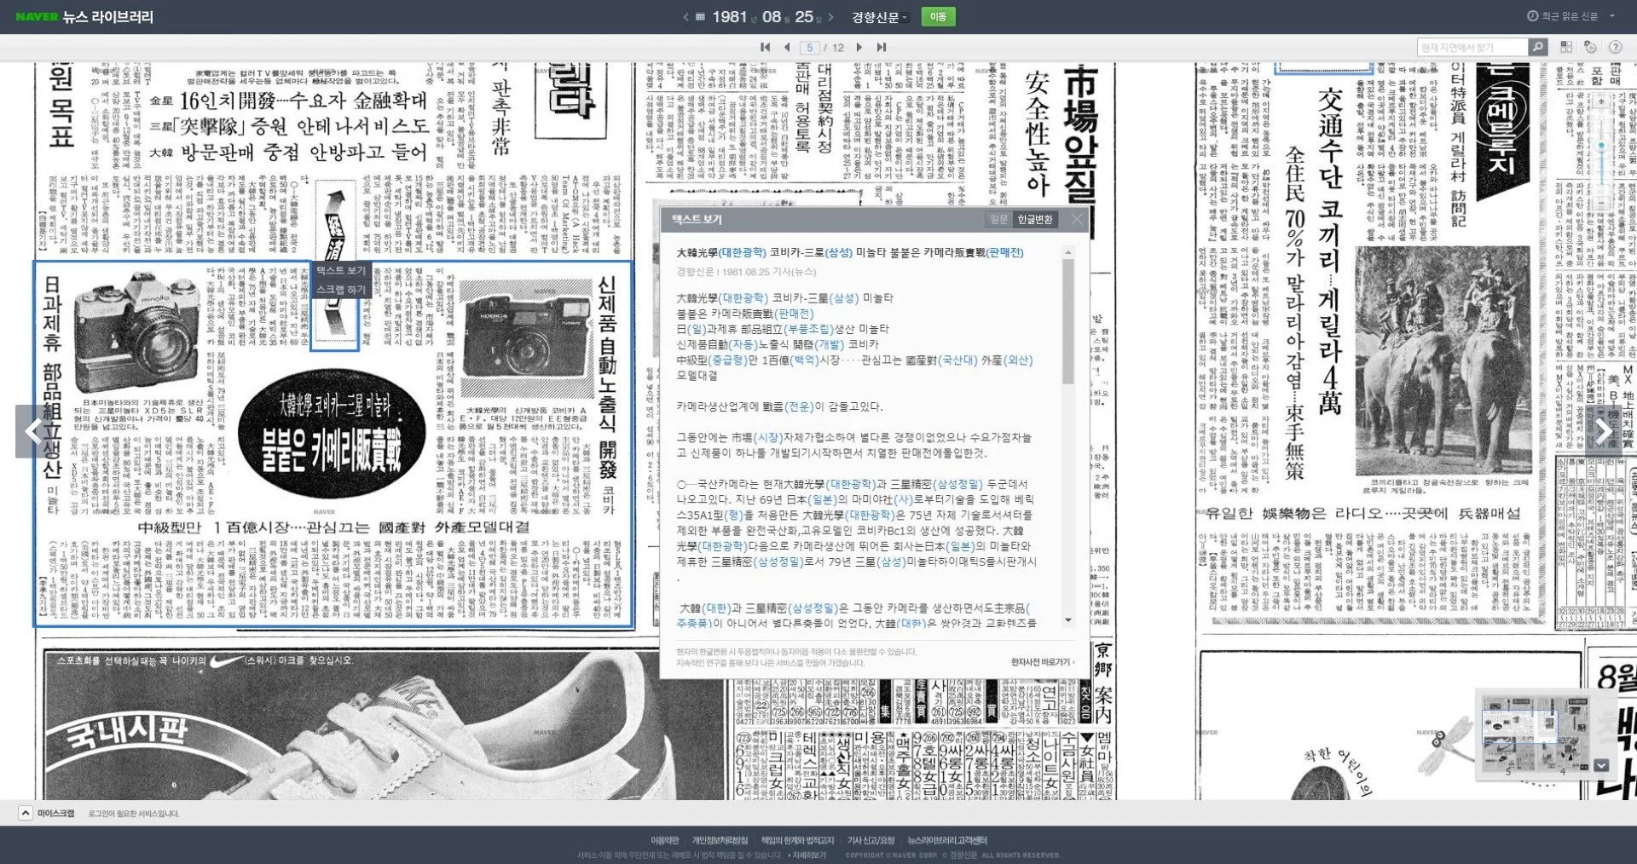Jump to the last page arrow icon
This screenshot has height=864, width=1637.
pos(882,47)
